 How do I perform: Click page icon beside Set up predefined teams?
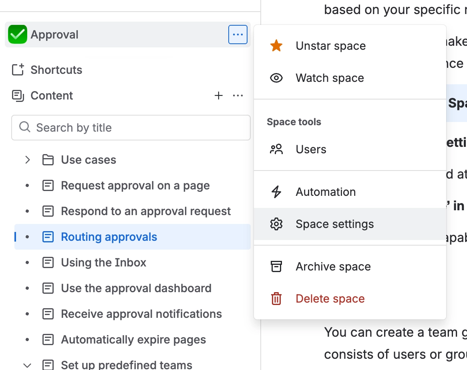point(48,365)
